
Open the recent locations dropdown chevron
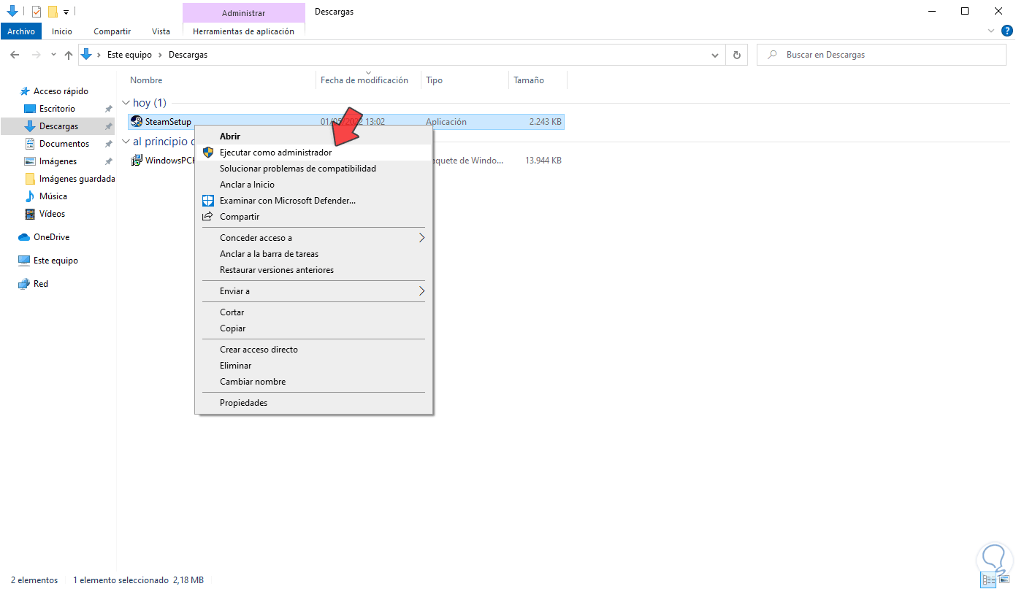click(x=53, y=55)
